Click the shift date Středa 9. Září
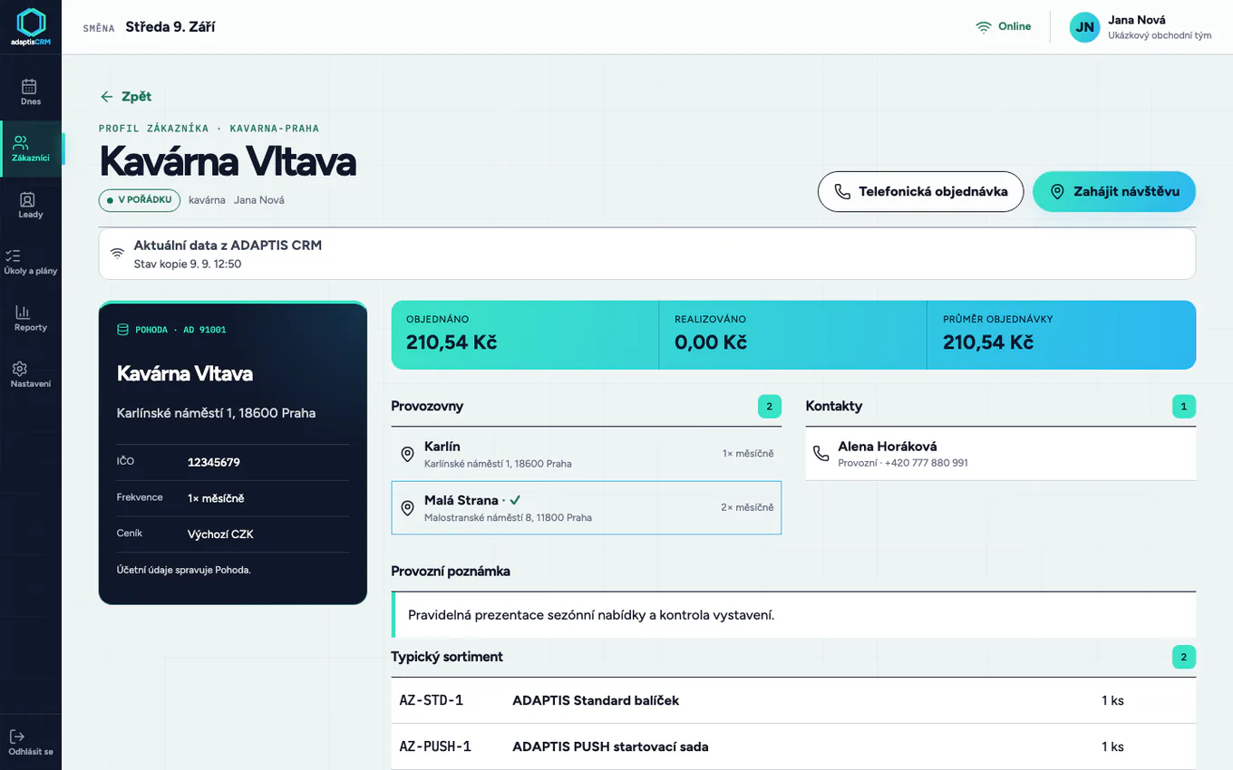 click(x=170, y=27)
